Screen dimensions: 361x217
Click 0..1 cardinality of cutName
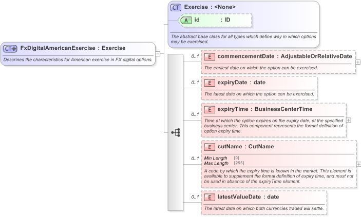pyautogui.click(x=195, y=159)
